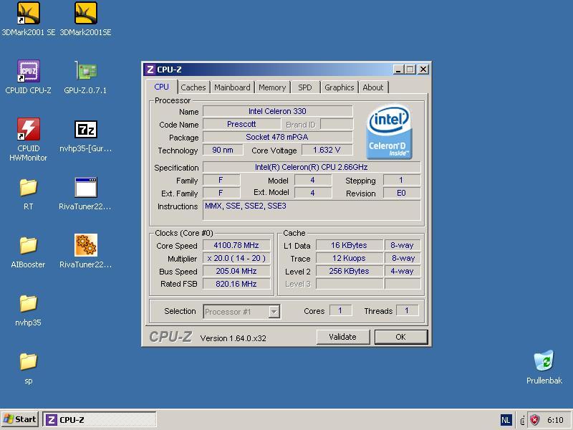Click the taskbar clock showing 6:10

[x=556, y=420]
